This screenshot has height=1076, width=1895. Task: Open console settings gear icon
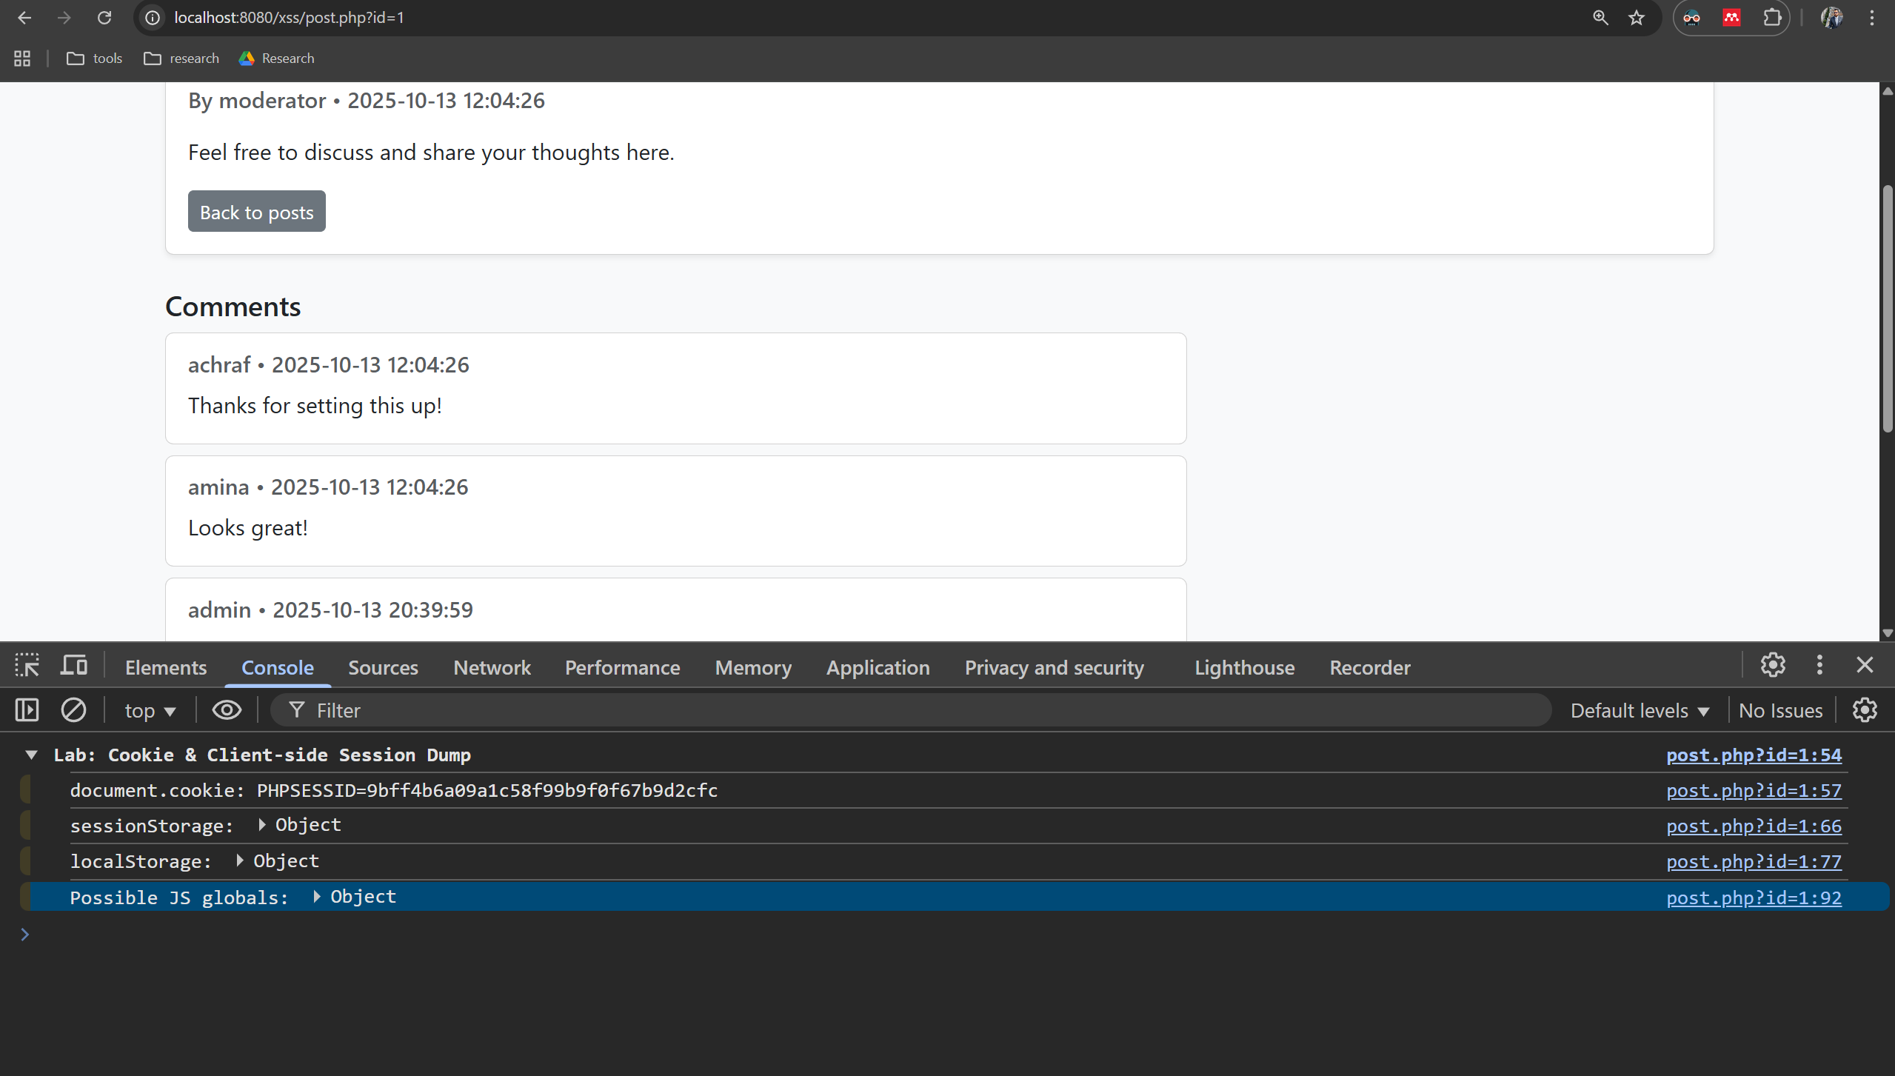point(1865,710)
